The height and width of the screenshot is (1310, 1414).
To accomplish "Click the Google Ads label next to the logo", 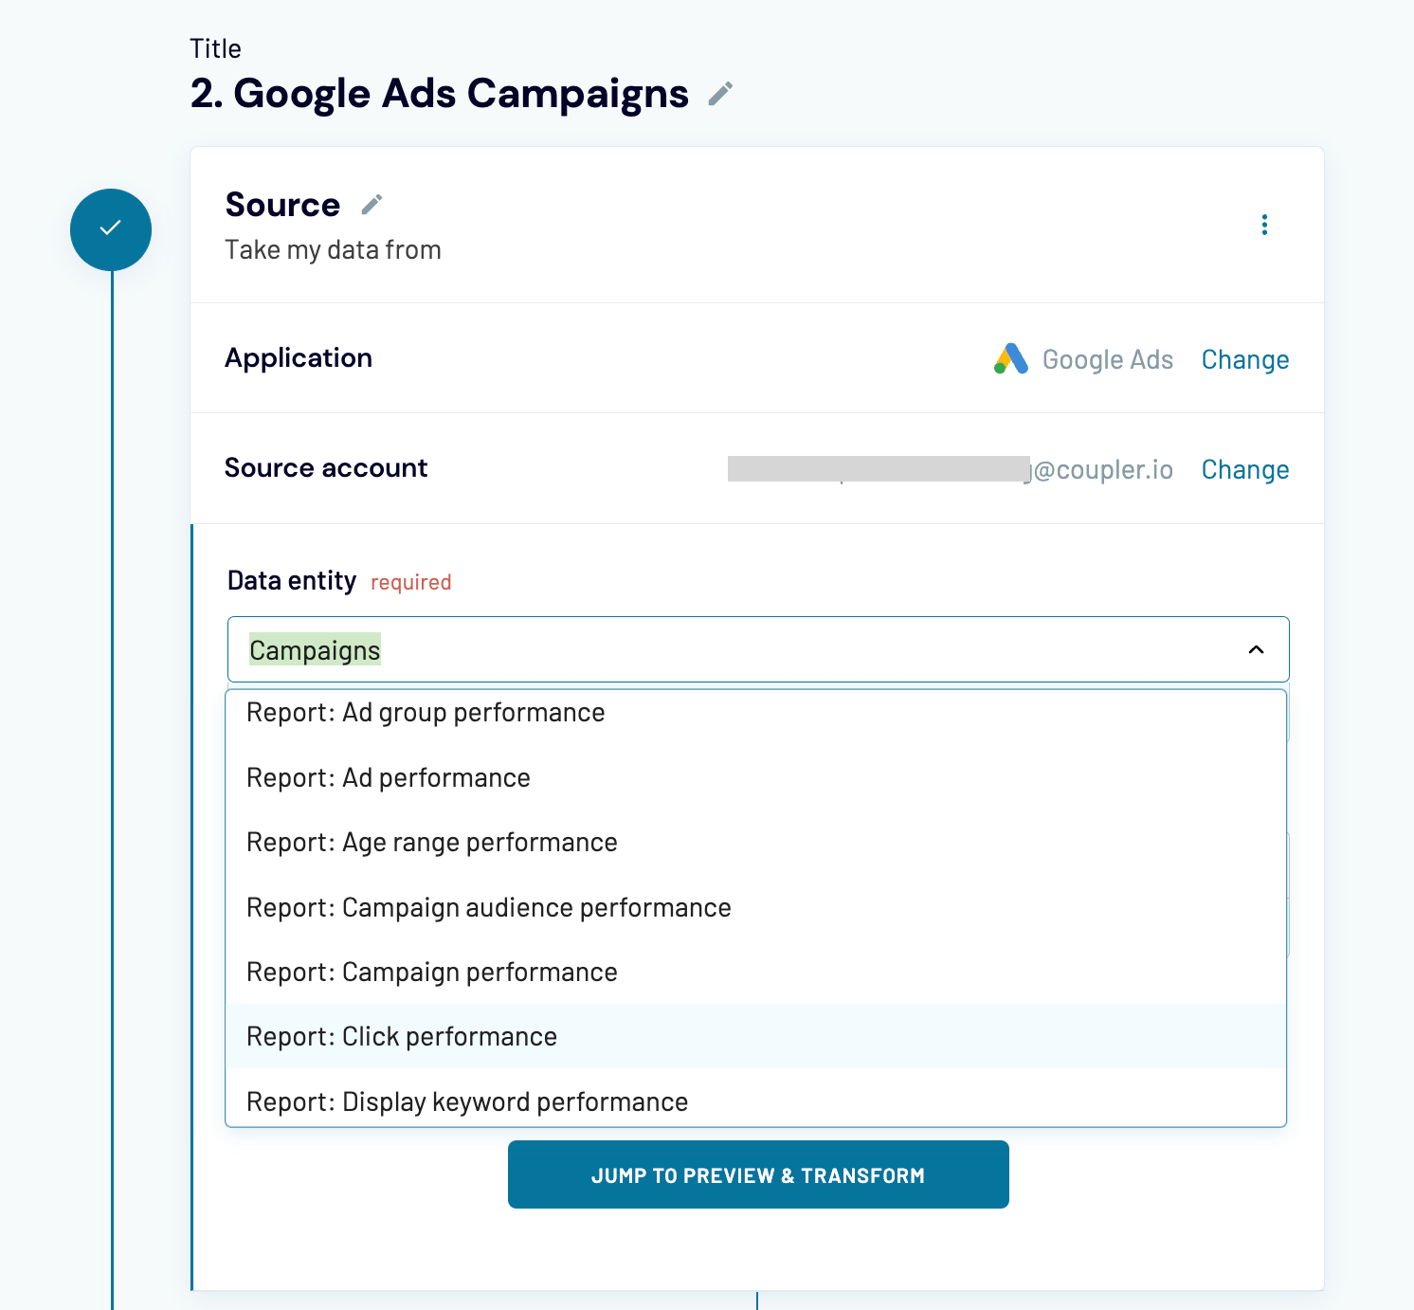I will pyautogui.click(x=1107, y=359).
